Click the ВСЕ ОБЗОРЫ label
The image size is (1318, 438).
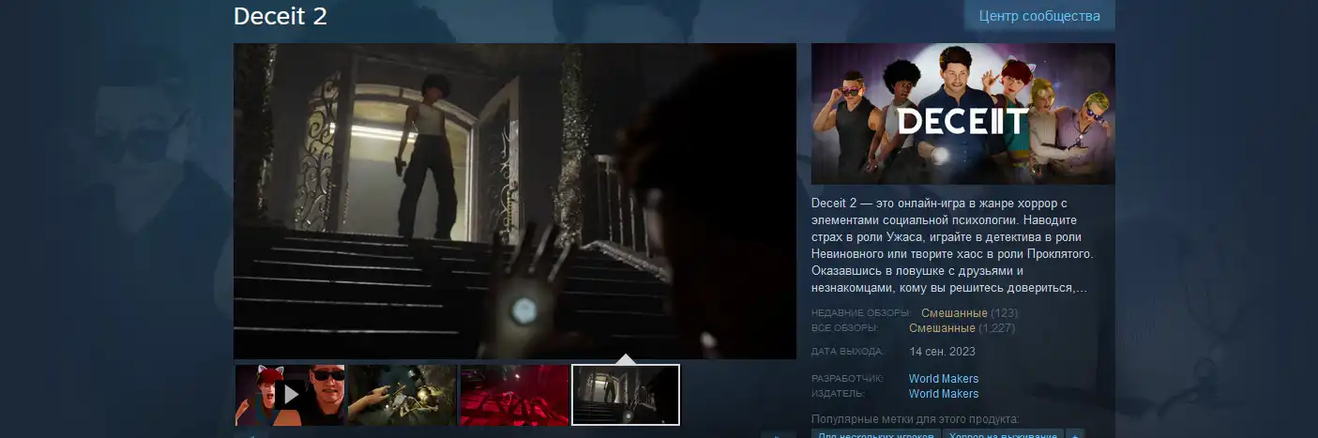[x=844, y=328]
